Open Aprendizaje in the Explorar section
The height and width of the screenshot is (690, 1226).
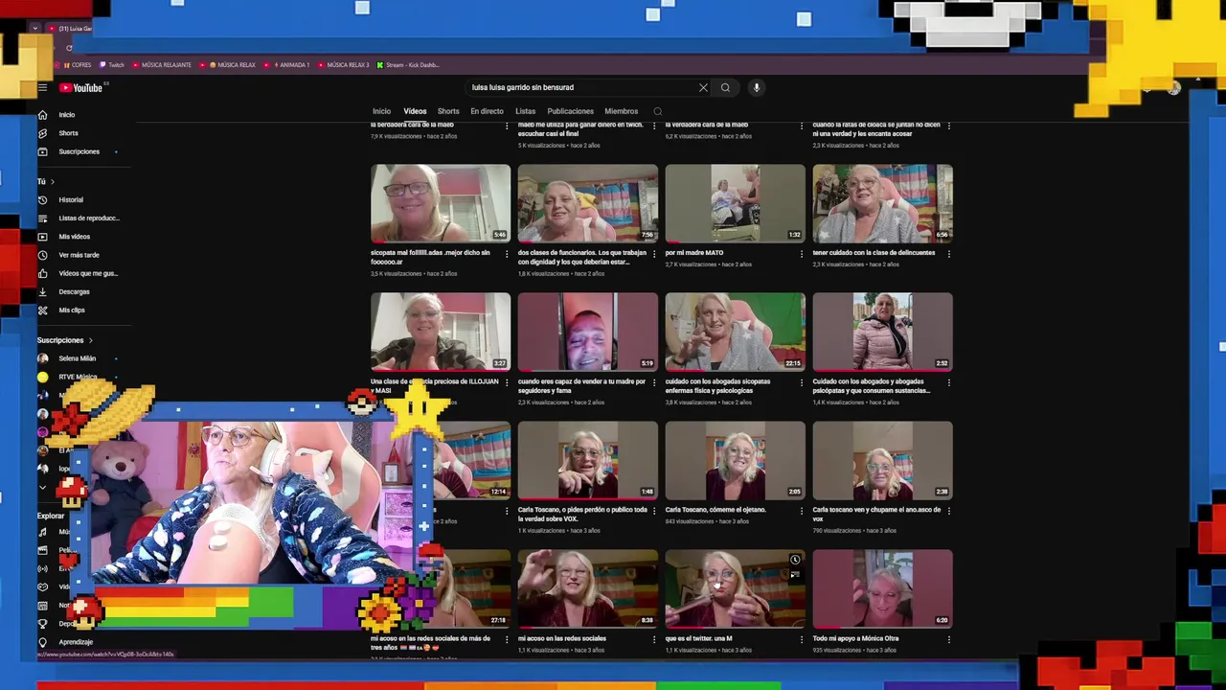click(76, 642)
